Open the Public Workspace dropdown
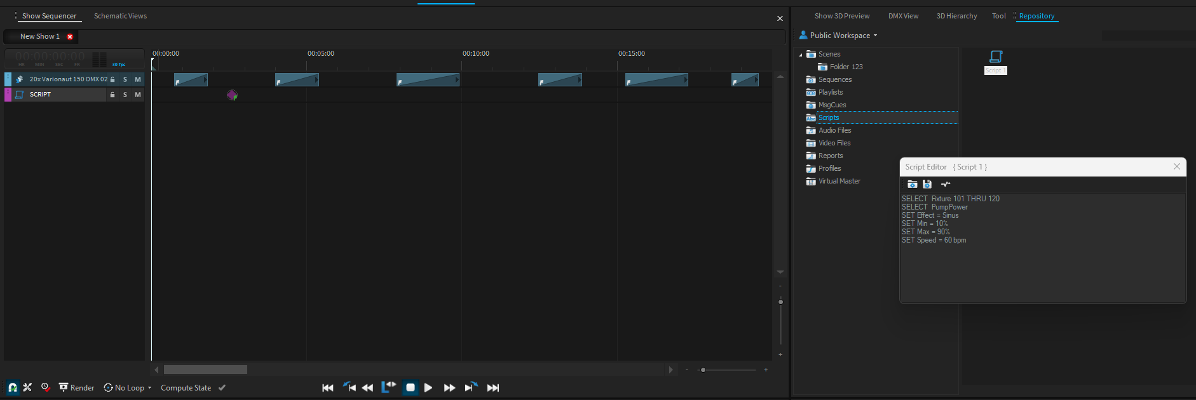Screen dimensions: 1196x400 839,36
